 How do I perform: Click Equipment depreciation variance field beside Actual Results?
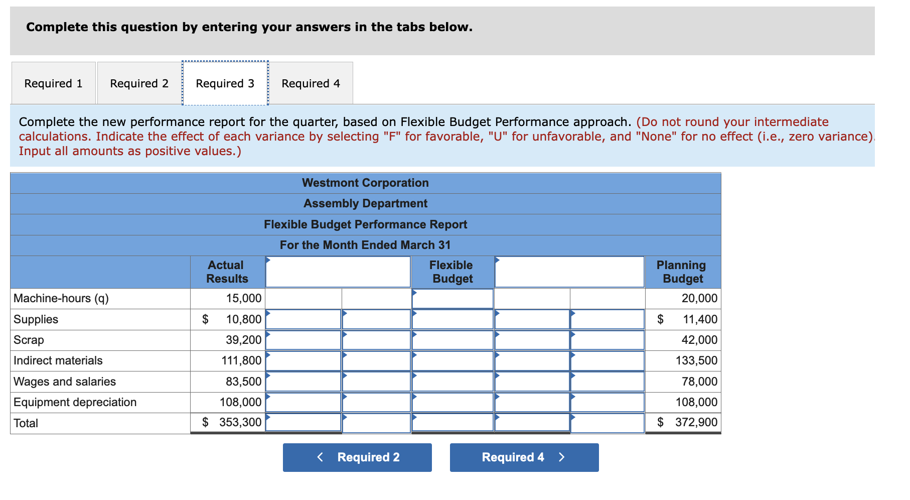pyautogui.click(x=304, y=402)
